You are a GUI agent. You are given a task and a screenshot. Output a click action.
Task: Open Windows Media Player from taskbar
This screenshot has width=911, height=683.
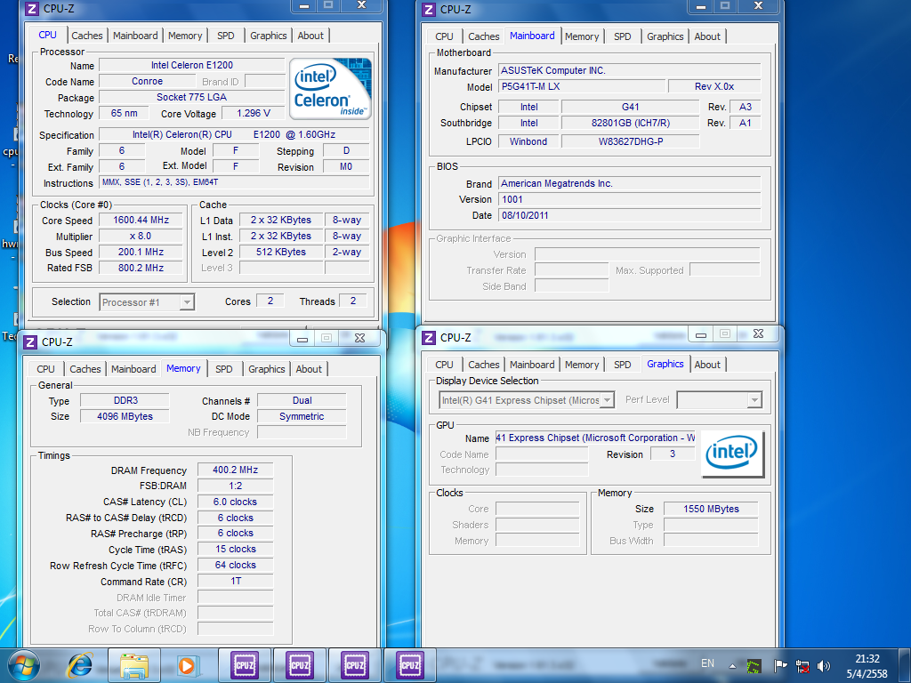pos(188,666)
